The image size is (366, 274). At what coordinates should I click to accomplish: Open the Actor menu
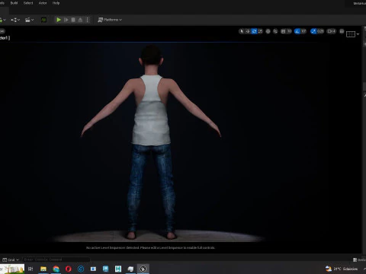tap(43, 3)
